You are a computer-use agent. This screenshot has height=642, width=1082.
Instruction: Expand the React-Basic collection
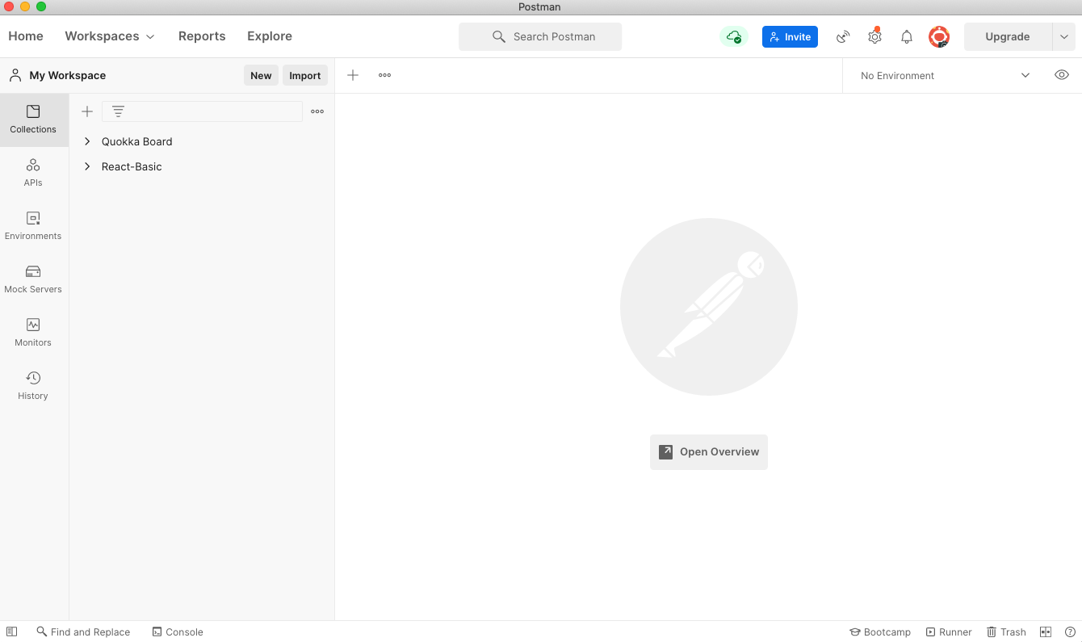(x=87, y=166)
